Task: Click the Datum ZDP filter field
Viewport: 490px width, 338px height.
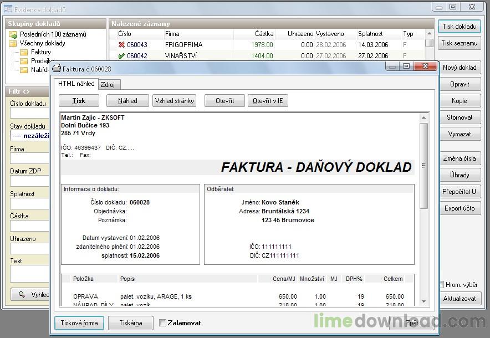Action: pos(30,181)
